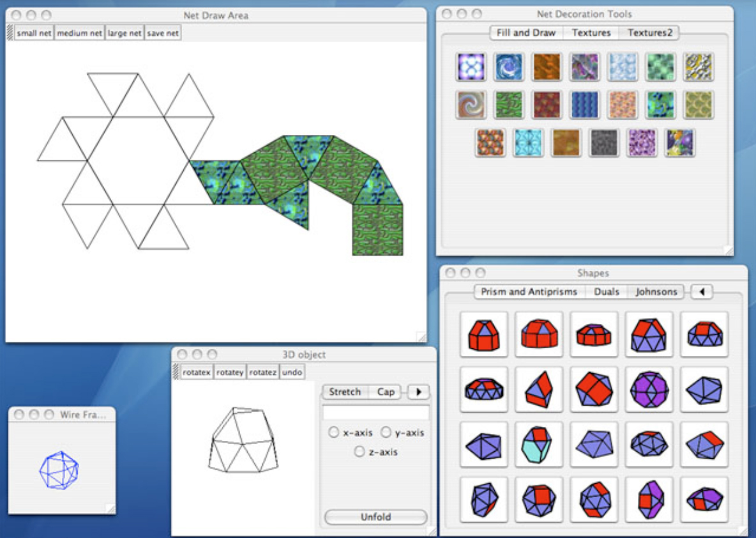Select the x-axis radio button
The width and height of the screenshot is (756, 538).
pos(333,433)
